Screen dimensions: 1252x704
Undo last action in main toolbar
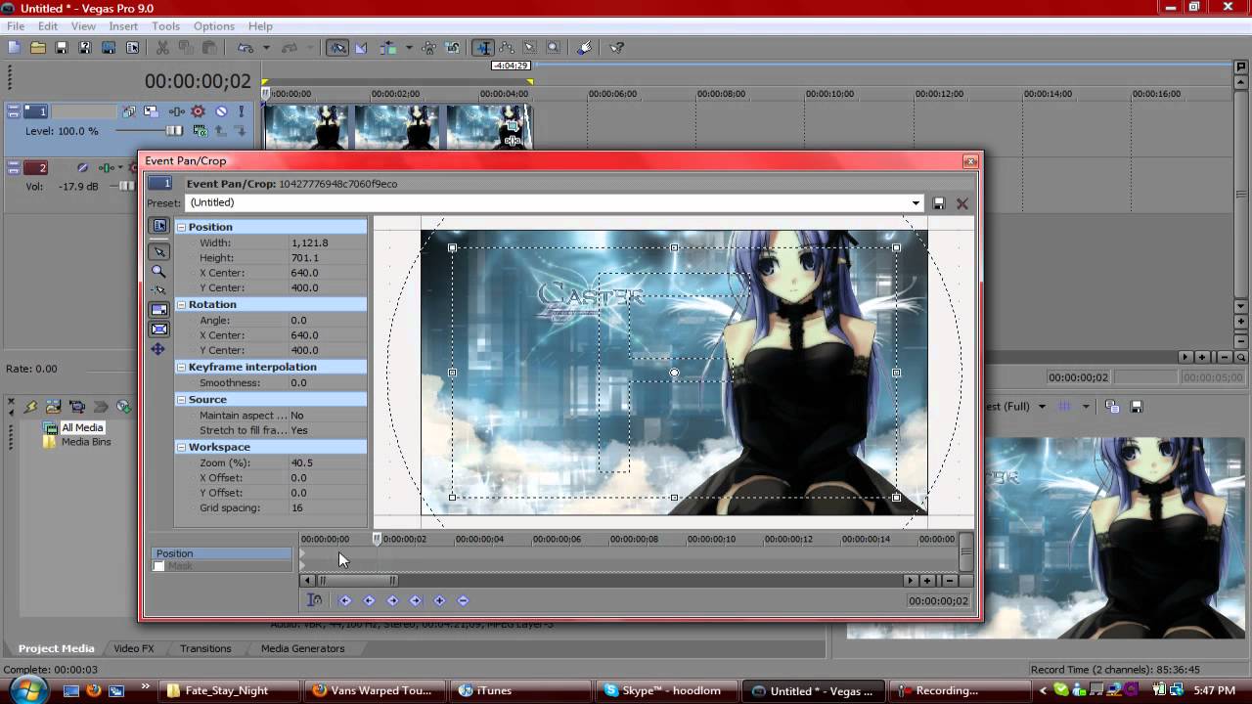pos(246,47)
